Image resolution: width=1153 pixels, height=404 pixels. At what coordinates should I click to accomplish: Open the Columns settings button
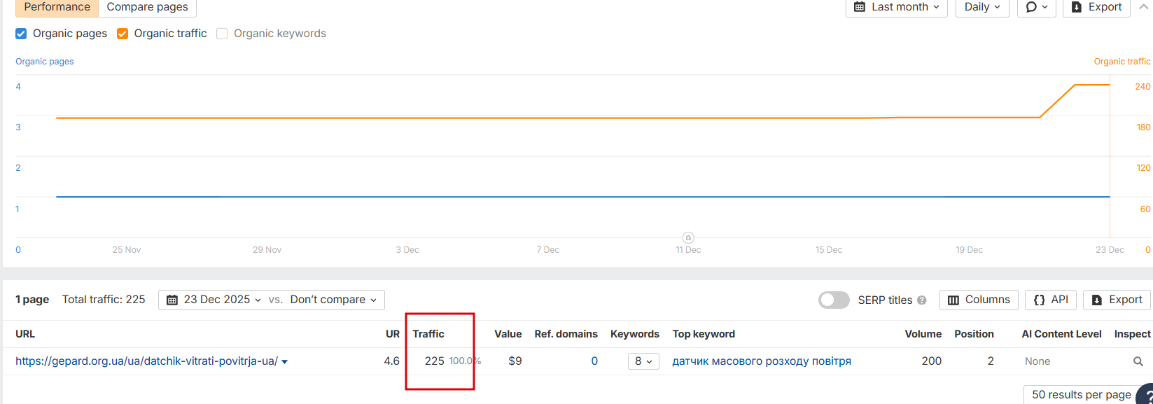click(x=978, y=300)
